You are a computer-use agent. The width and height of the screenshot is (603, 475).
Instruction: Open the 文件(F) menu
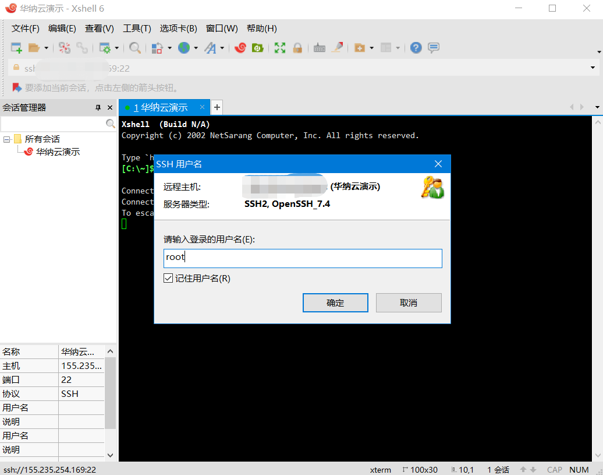tap(26, 29)
